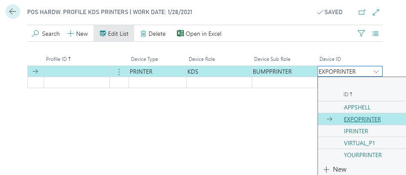
Task: Select YOURPRINTER from the lookup
Action: [x=363, y=155]
